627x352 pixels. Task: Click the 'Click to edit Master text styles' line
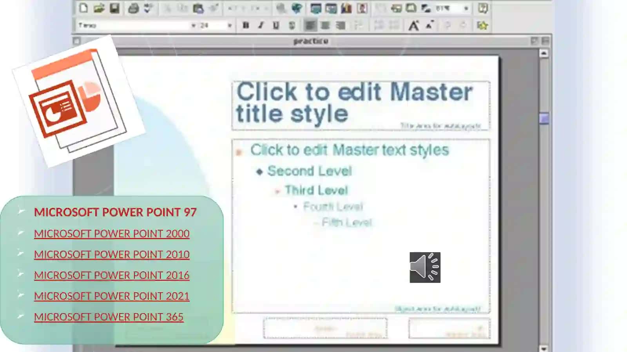(x=350, y=150)
